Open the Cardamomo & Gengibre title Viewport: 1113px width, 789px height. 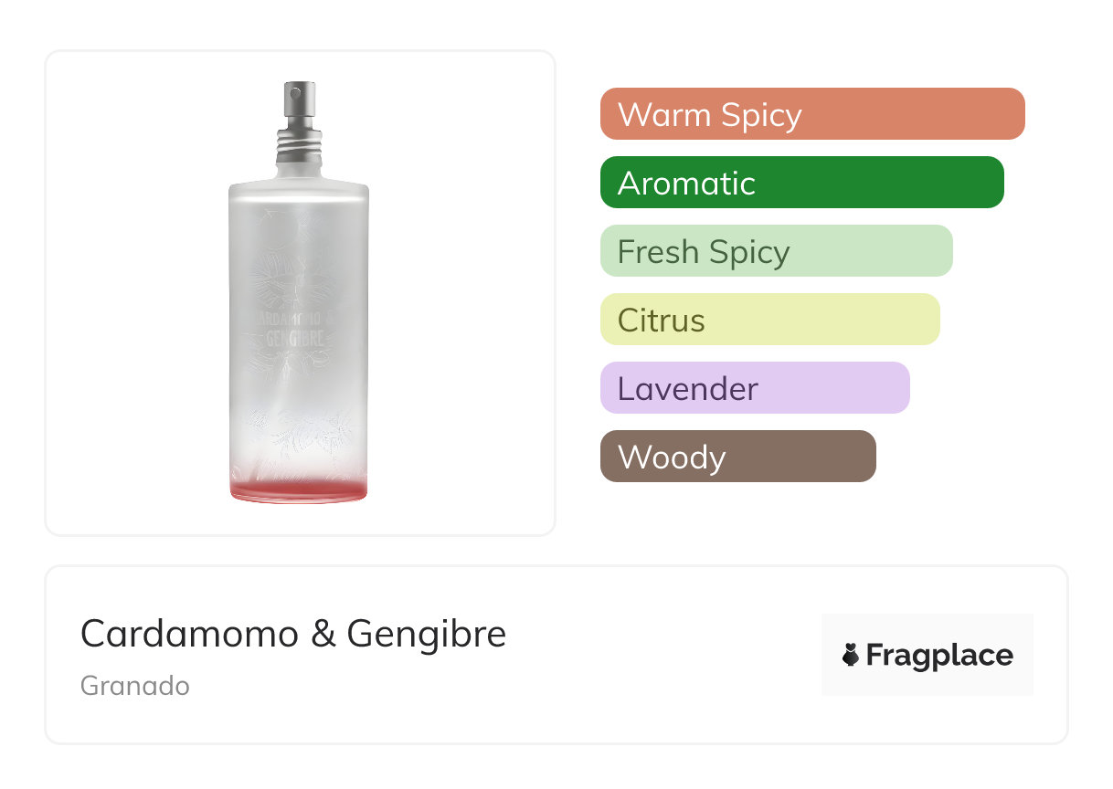point(293,634)
